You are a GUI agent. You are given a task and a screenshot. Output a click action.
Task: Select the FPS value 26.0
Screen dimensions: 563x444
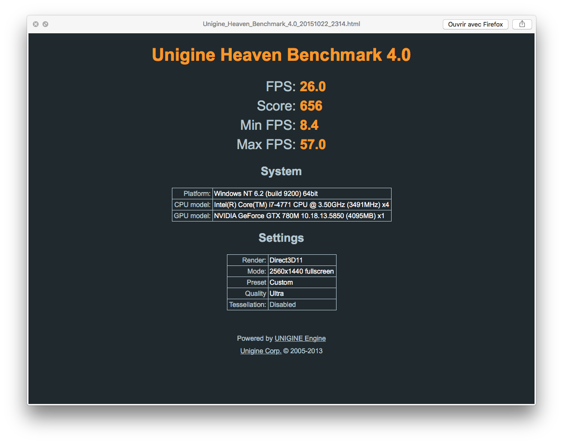tap(313, 86)
